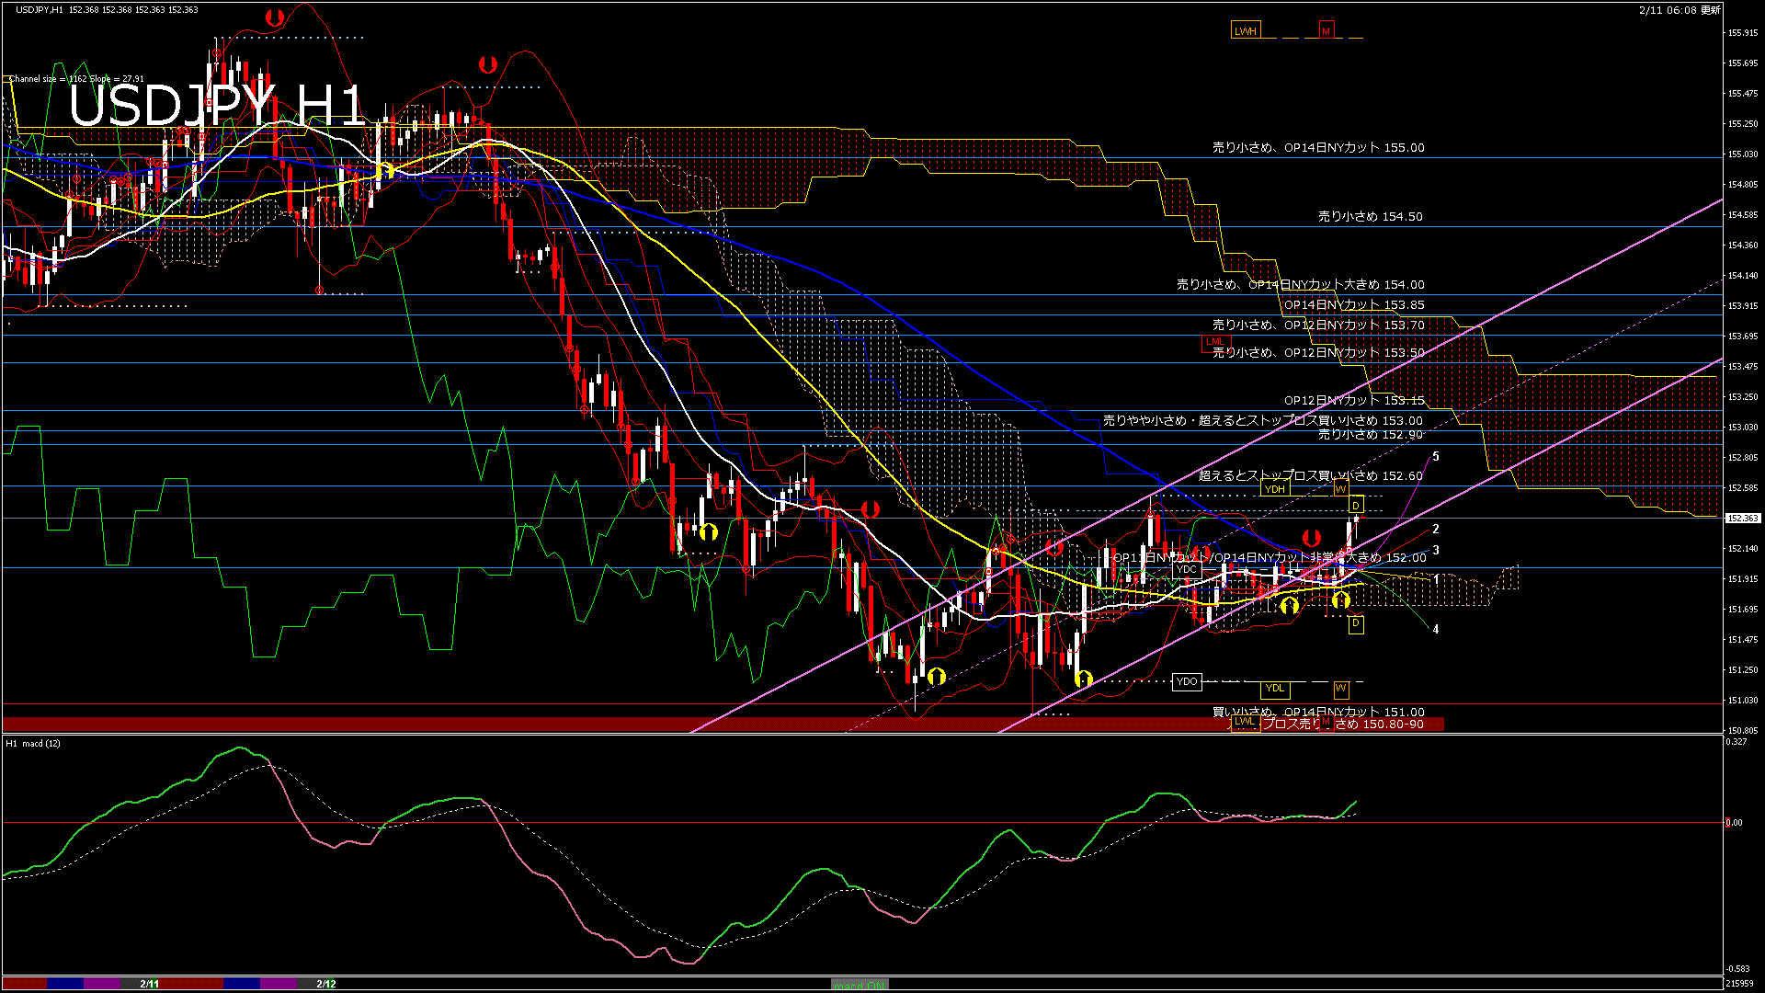1765x993 pixels.
Task: Click the LWH last-week-high marker
Action: 1245,31
